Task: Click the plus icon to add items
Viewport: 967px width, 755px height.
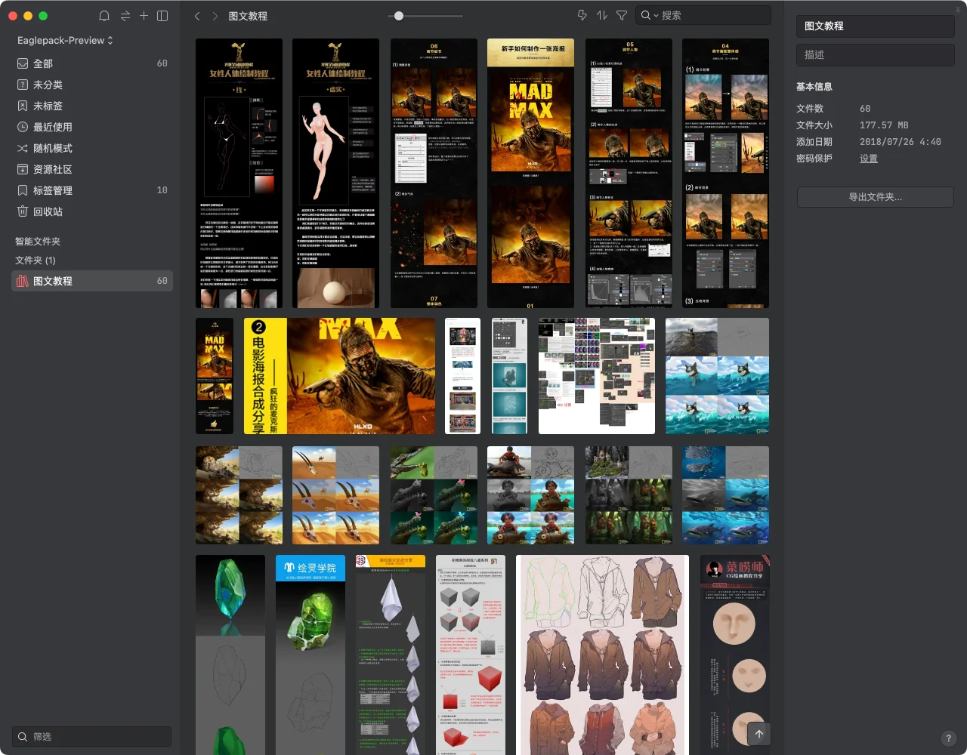Action: click(x=144, y=16)
